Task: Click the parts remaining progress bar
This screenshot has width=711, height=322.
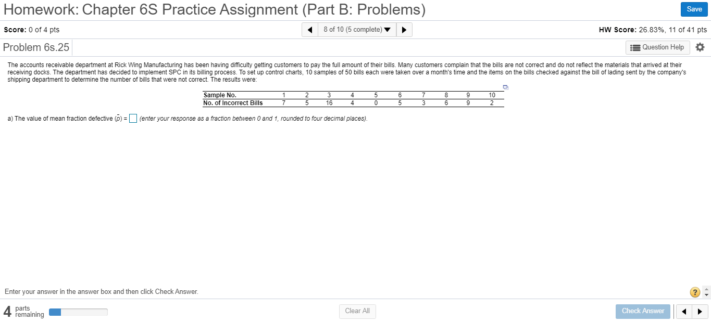Action: coord(78,312)
